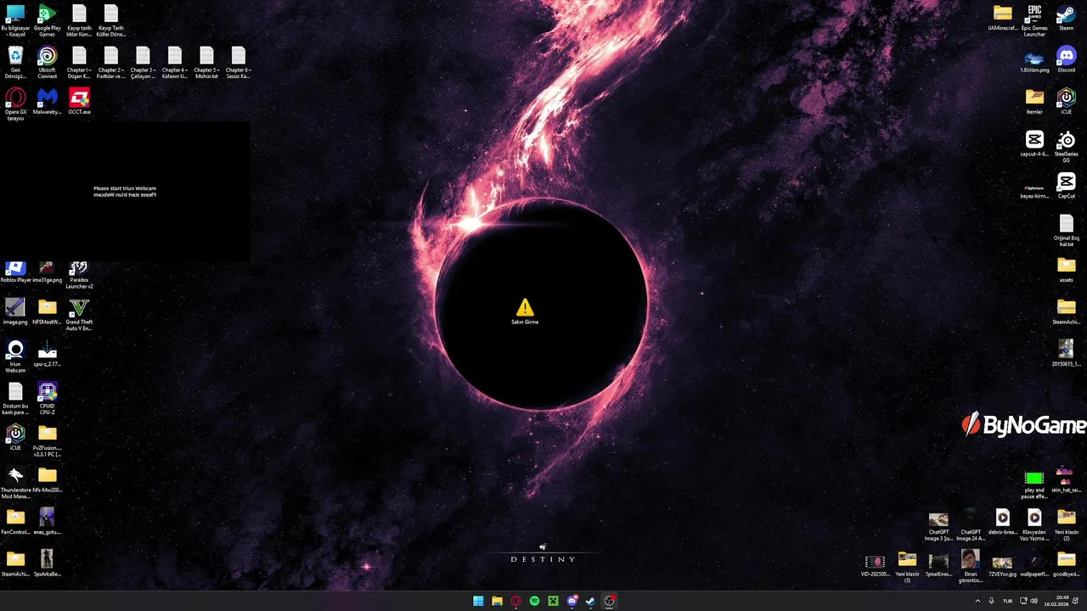Select the Dostum bu kanlı para text file
The height and width of the screenshot is (611, 1087).
[15, 392]
